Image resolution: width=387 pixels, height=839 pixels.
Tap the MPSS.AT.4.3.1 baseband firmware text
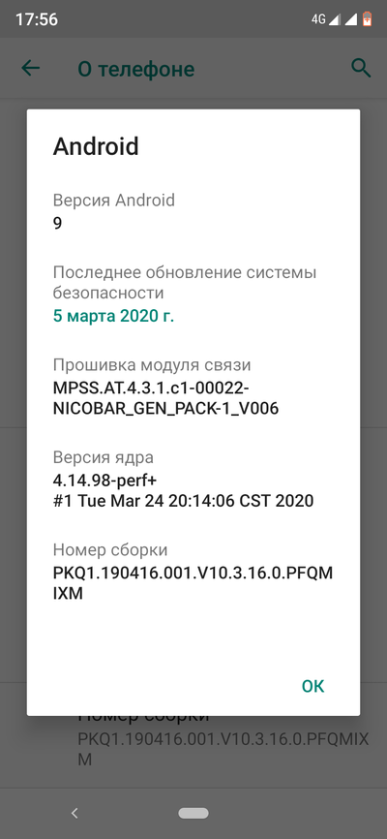click(165, 397)
